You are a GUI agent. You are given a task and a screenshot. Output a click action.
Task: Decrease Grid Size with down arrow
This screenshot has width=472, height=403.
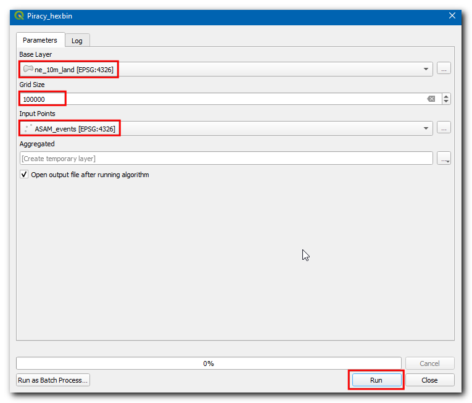(446, 101)
